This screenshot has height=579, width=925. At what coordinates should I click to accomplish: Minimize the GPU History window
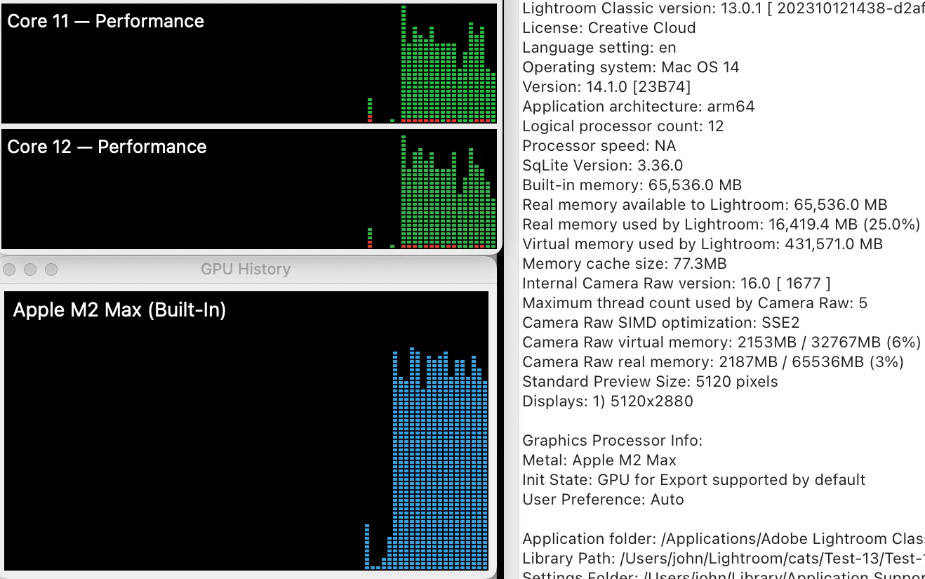30,269
